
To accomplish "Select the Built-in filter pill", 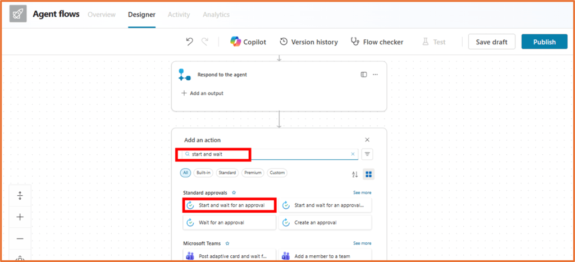I will click(x=203, y=173).
